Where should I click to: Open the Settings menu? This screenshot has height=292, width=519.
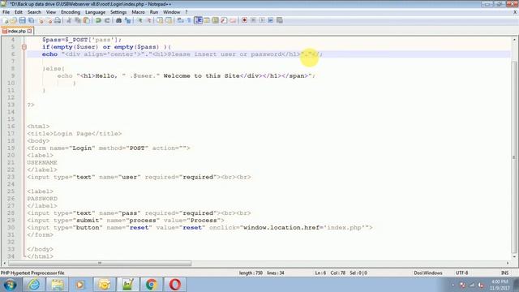[x=118, y=12]
